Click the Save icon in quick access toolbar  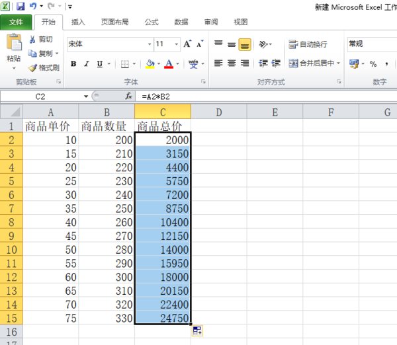(21, 7)
